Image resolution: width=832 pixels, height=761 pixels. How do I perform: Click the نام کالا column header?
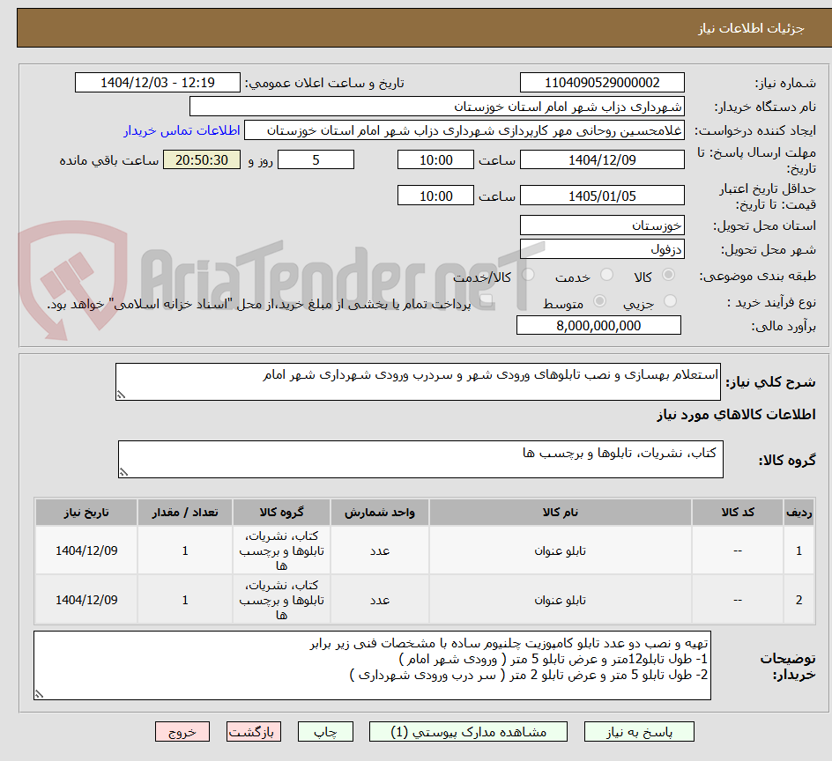point(561,513)
